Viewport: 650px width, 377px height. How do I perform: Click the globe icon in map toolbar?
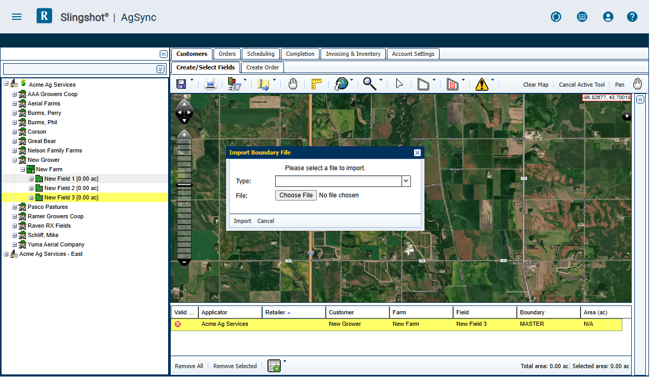(x=341, y=84)
